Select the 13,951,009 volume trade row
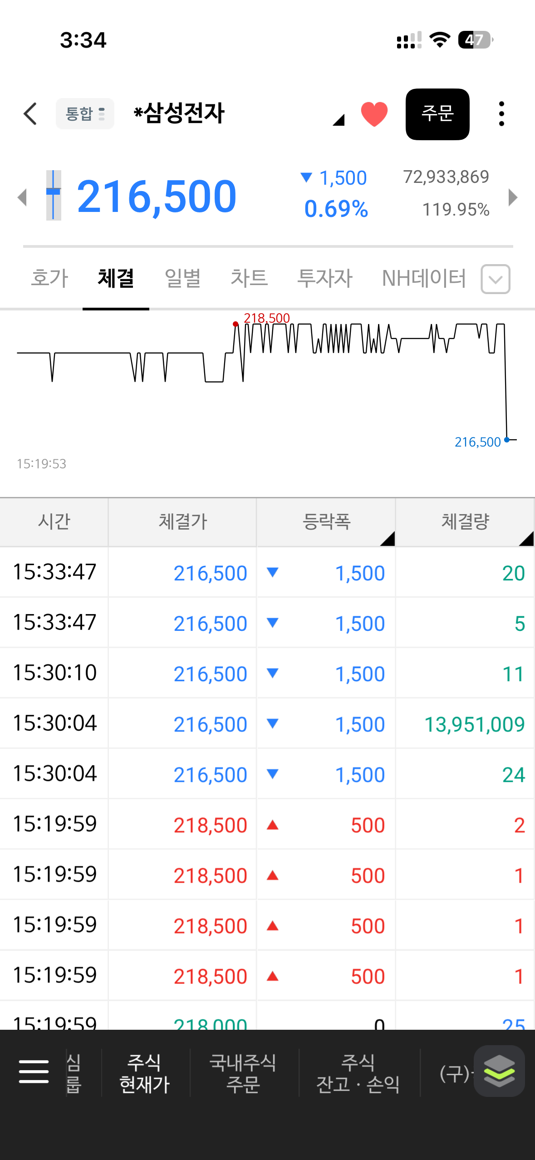Image resolution: width=535 pixels, height=1160 pixels. point(267,724)
